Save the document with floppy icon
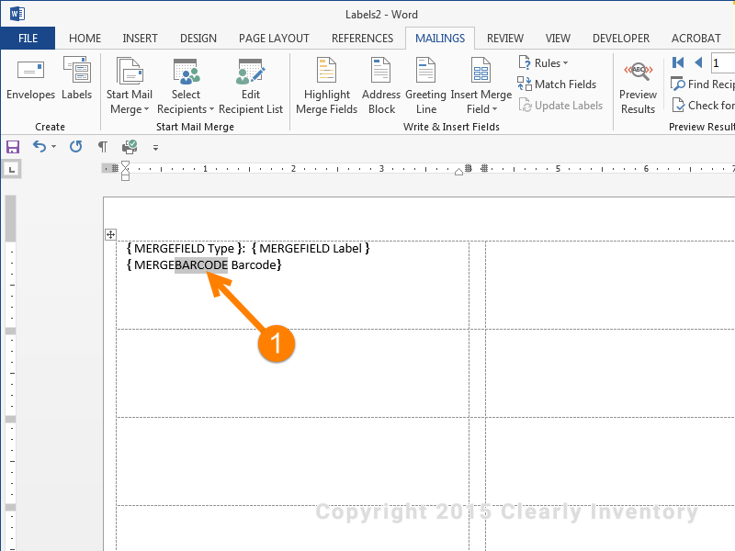 point(13,147)
